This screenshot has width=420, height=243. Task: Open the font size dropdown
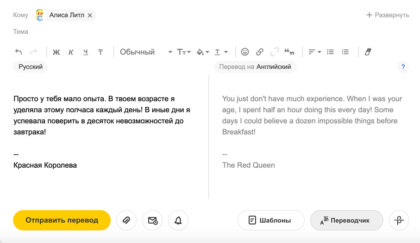(x=184, y=52)
